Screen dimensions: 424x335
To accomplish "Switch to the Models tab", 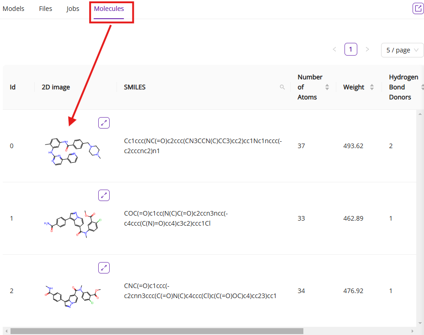I will coord(14,9).
